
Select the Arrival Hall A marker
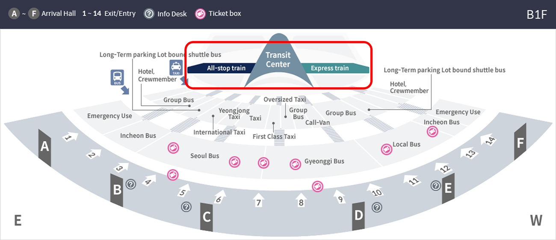(x=44, y=147)
